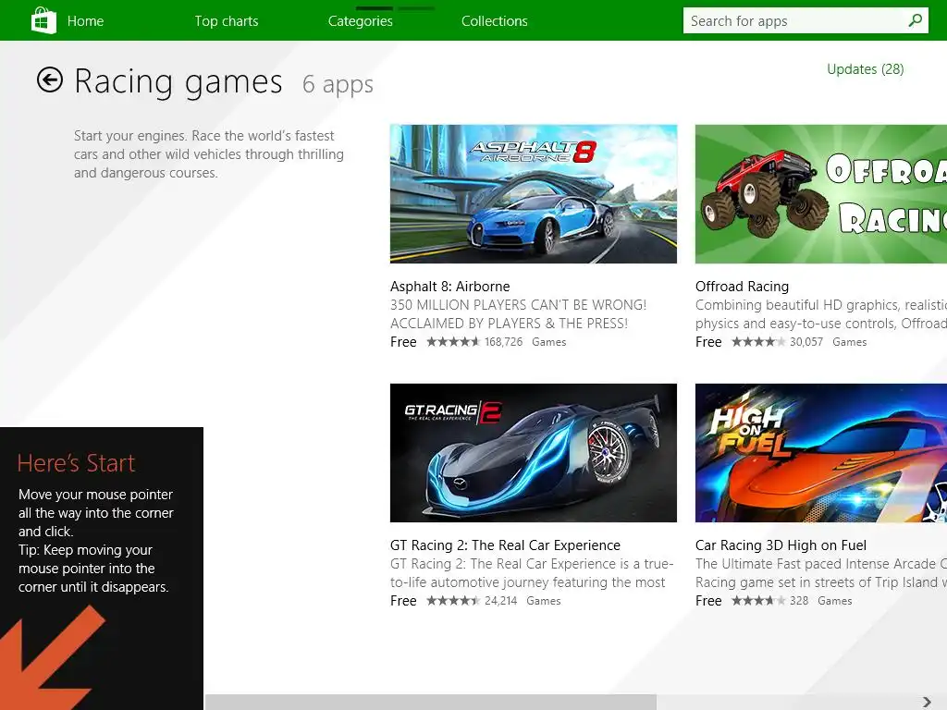The width and height of the screenshot is (947, 710).
Task: Click the 350 MILLION PLAYERS description
Action: point(518,314)
